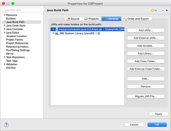Cancel the properties dialog
The image size is (171, 131).
[x=134, y=124]
